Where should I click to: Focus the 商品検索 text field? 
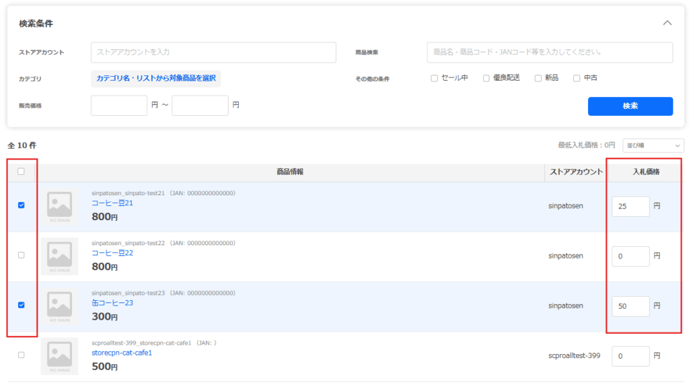549,52
